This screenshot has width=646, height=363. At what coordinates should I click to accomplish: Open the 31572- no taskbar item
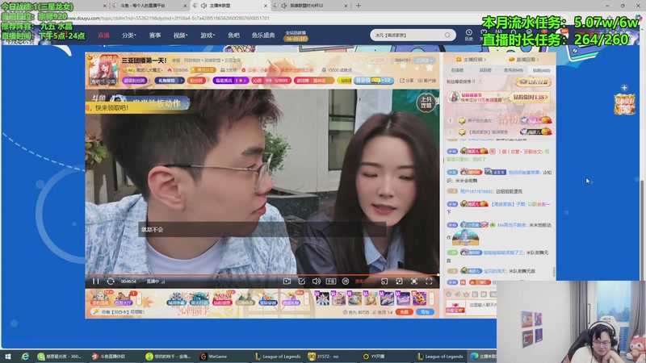(x=324, y=357)
